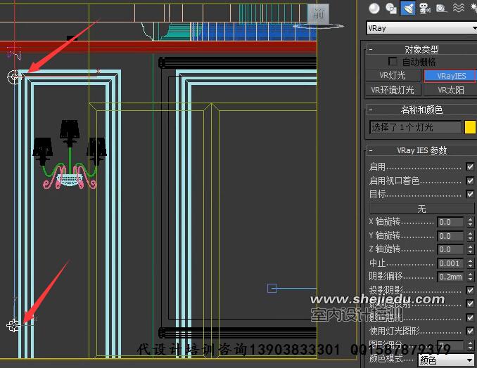Toggle the 目标 checkbox

(x=470, y=194)
